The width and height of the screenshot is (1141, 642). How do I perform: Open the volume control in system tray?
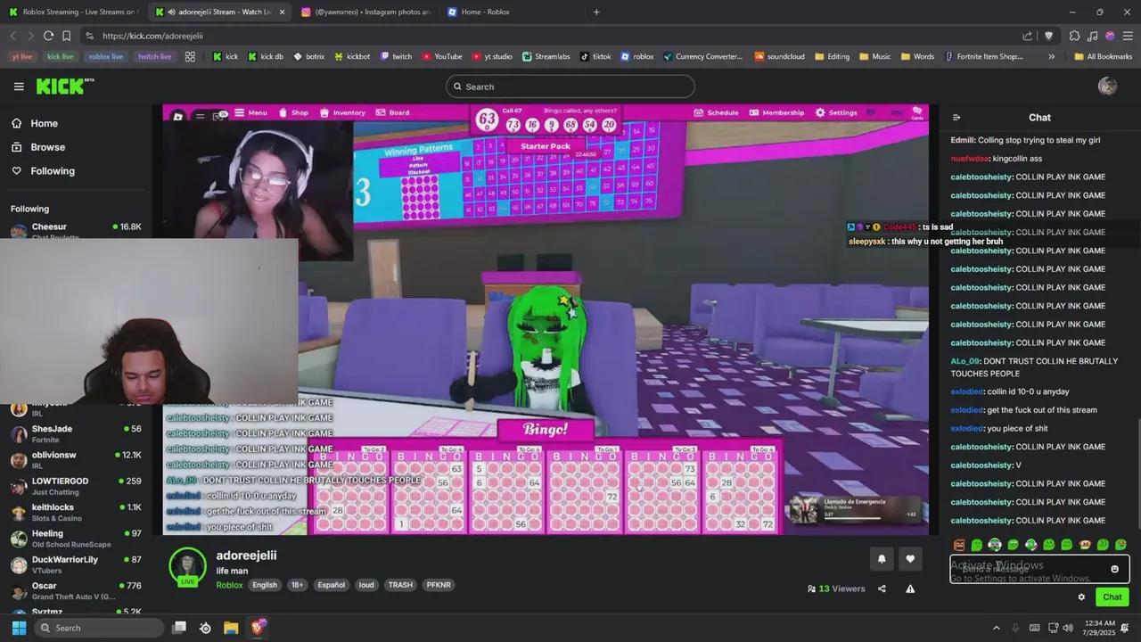point(1069,628)
